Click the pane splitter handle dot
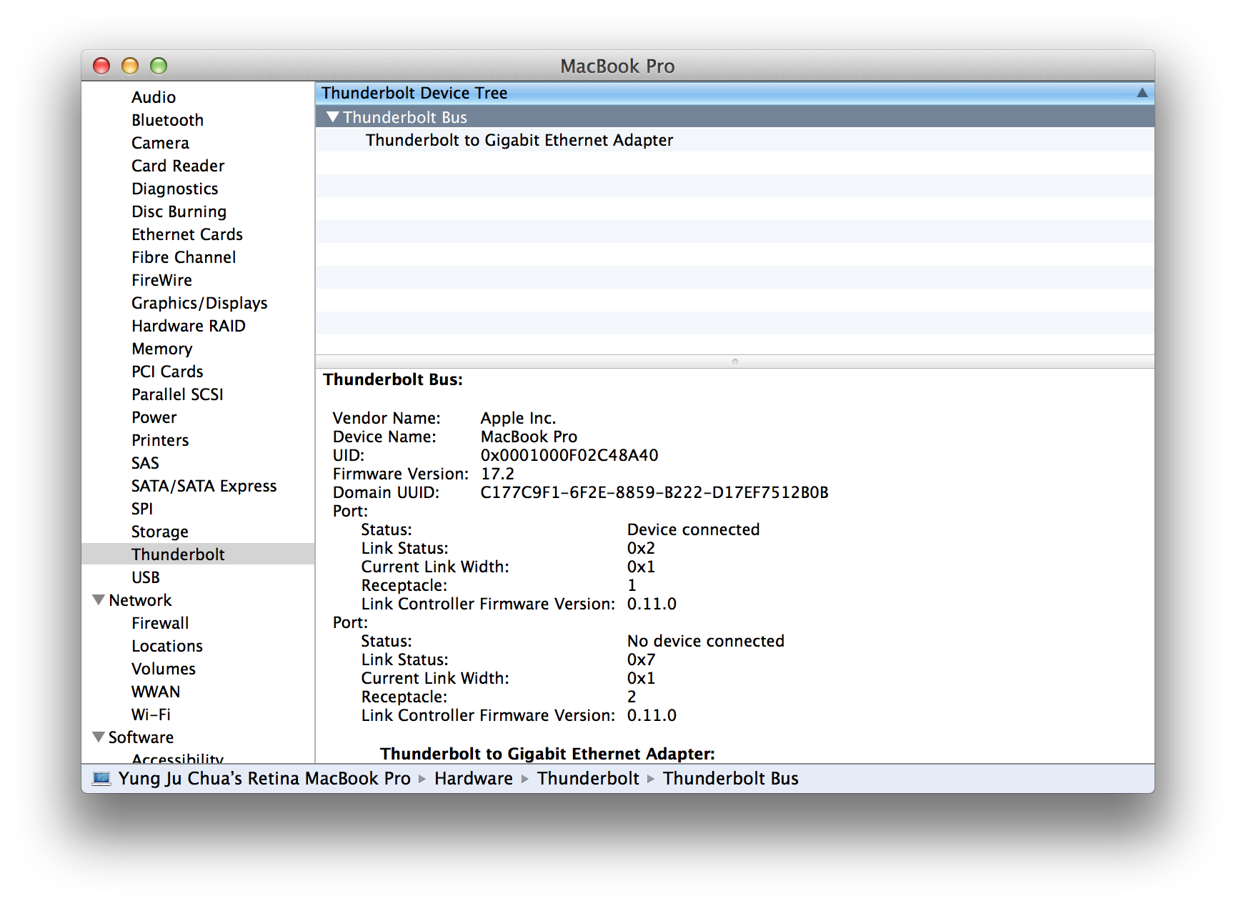This screenshot has width=1236, height=906. (734, 362)
